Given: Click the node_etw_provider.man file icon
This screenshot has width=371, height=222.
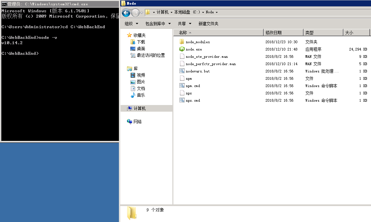Looking at the screenshot, I should [182, 56].
